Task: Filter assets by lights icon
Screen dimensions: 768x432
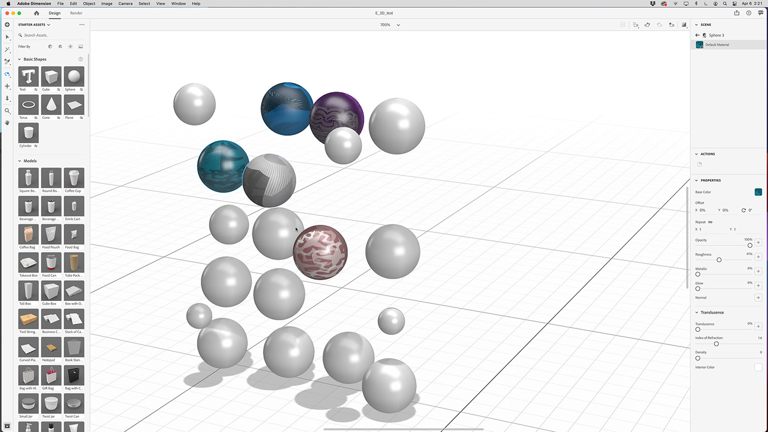Action: point(70,47)
